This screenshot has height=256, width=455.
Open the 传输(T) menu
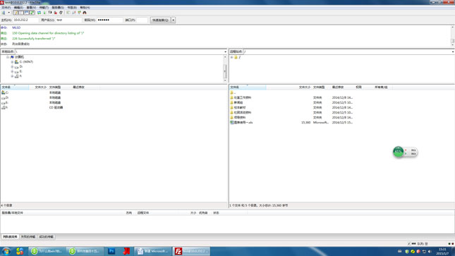[x=44, y=8]
